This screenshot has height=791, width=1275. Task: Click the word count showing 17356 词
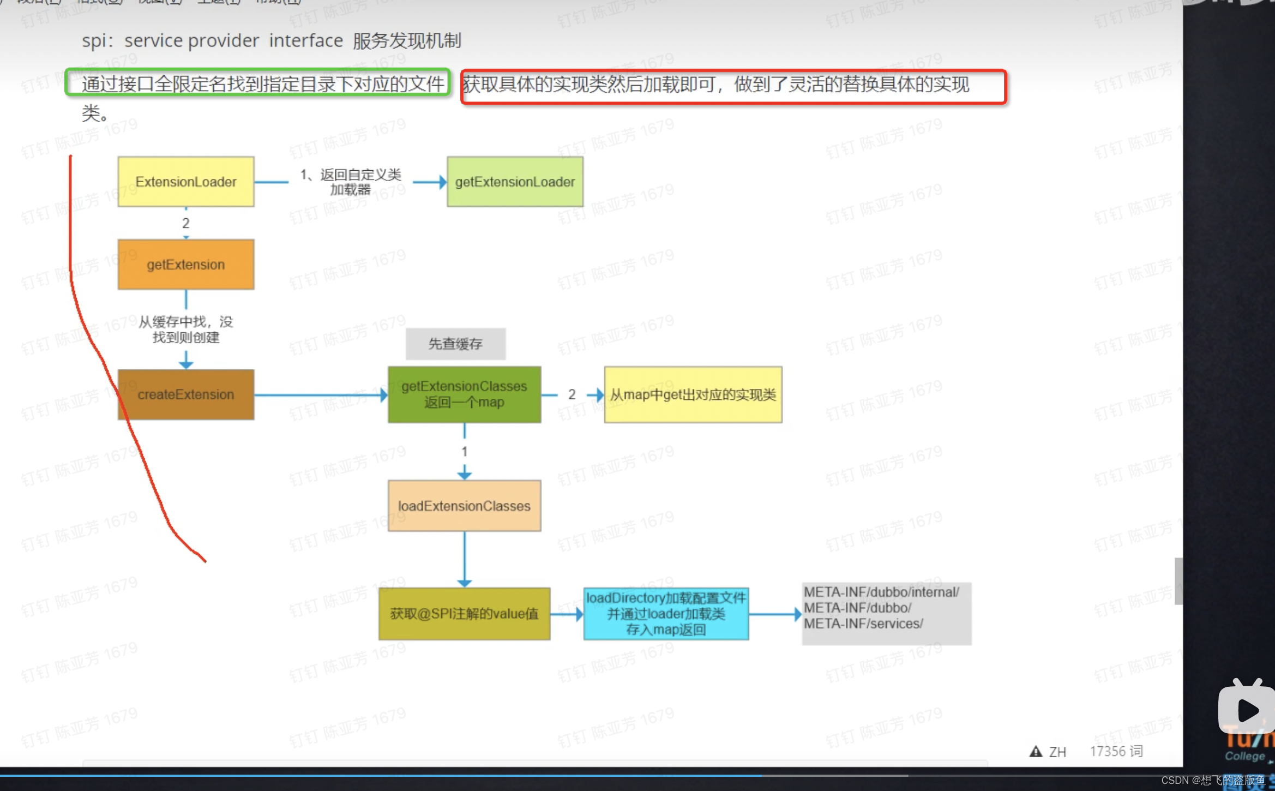pyautogui.click(x=1116, y=751)
